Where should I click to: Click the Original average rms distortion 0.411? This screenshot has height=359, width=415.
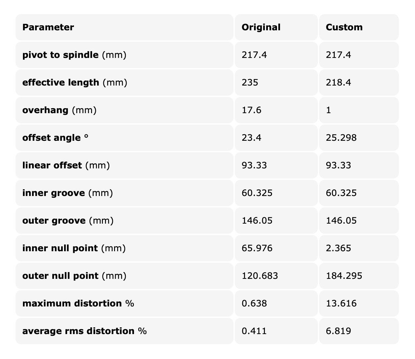[x=254, y=331]
